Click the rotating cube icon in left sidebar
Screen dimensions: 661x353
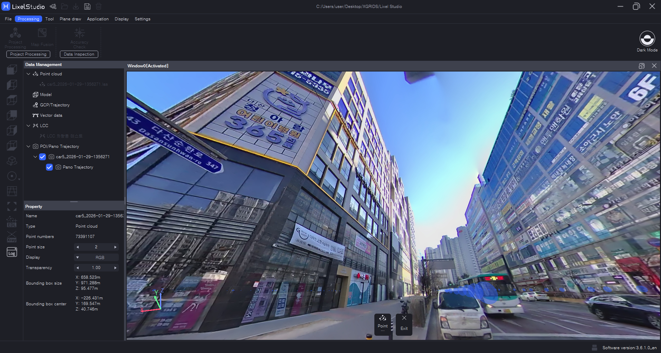[x=12, y=161]
